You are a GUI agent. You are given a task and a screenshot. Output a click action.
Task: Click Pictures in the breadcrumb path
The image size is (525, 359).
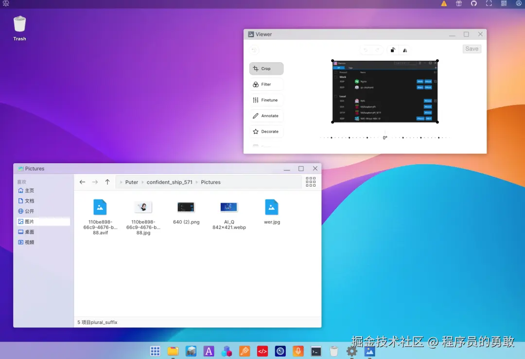point(210,182)
